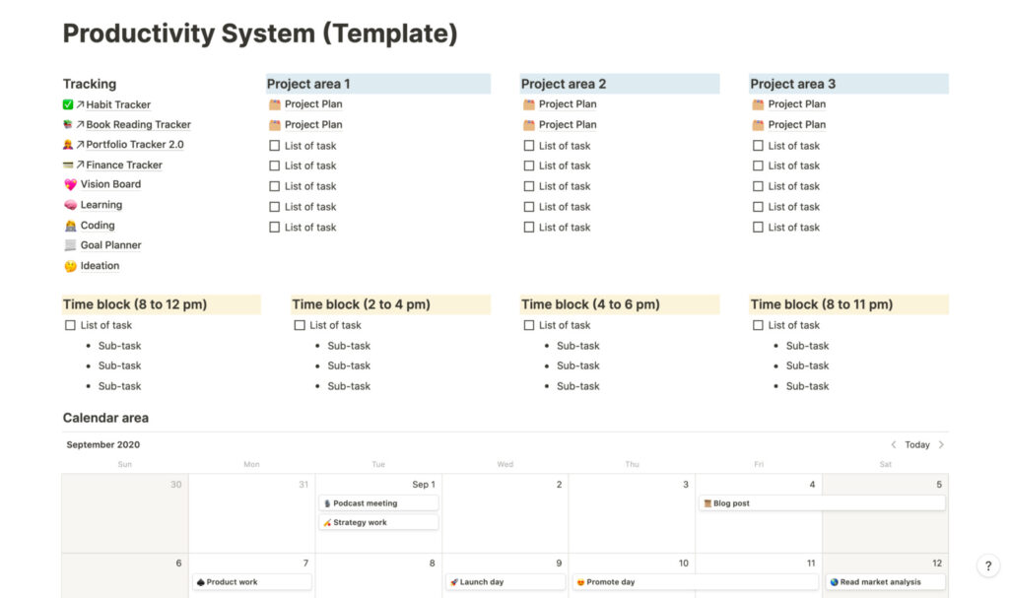Open the Launch day event card

point(504,582)
